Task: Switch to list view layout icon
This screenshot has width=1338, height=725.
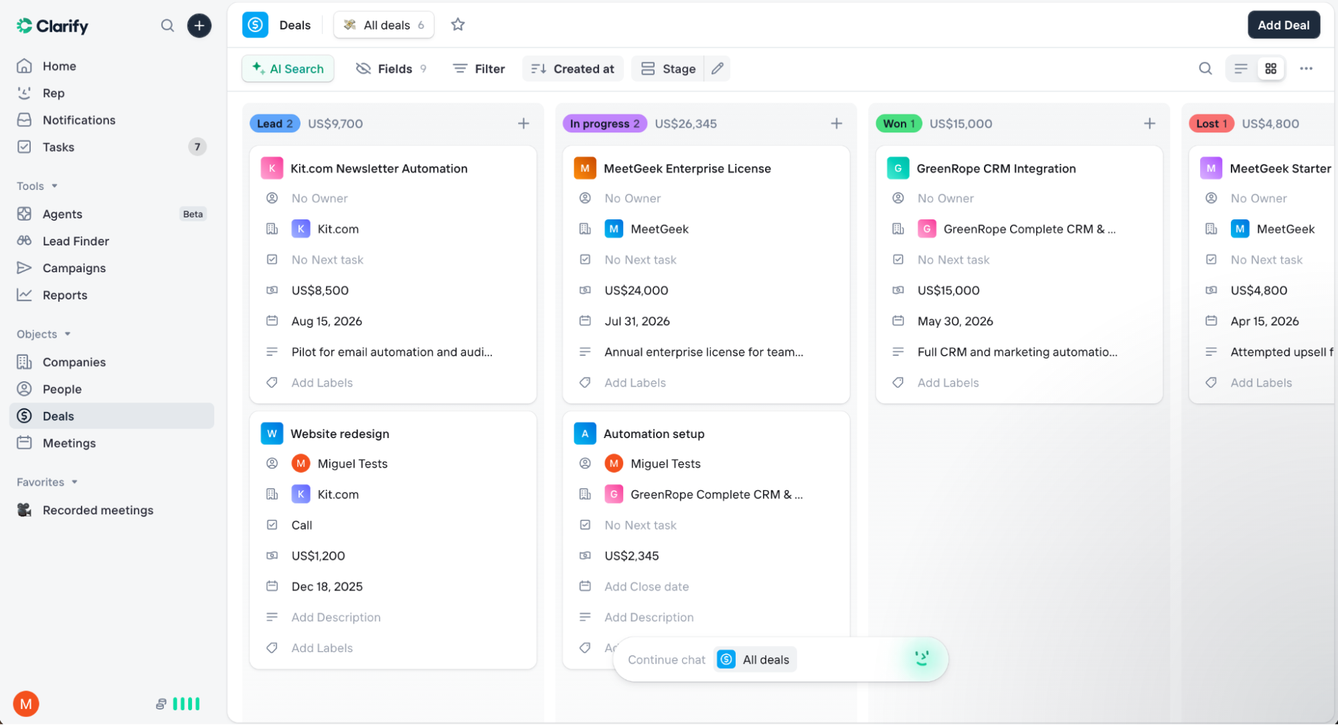Action: coord(1241,68)
